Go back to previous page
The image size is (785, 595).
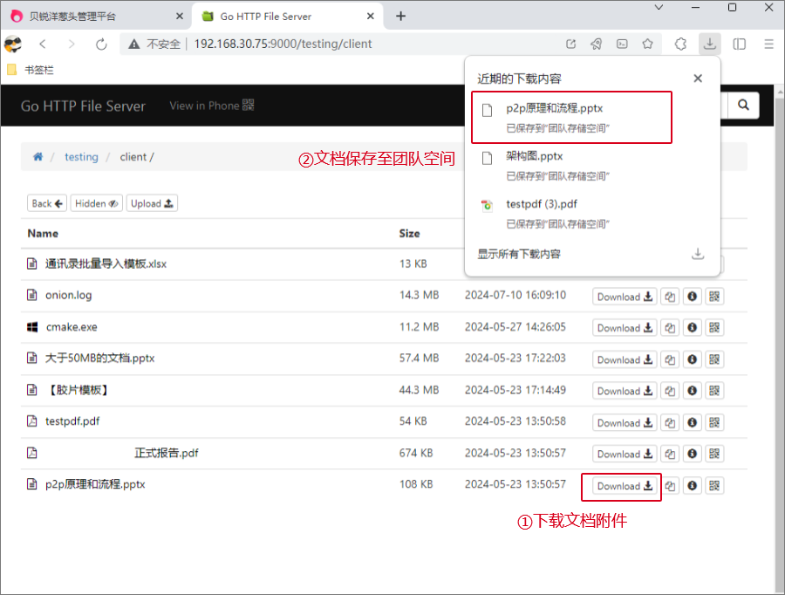coord(43,44)
